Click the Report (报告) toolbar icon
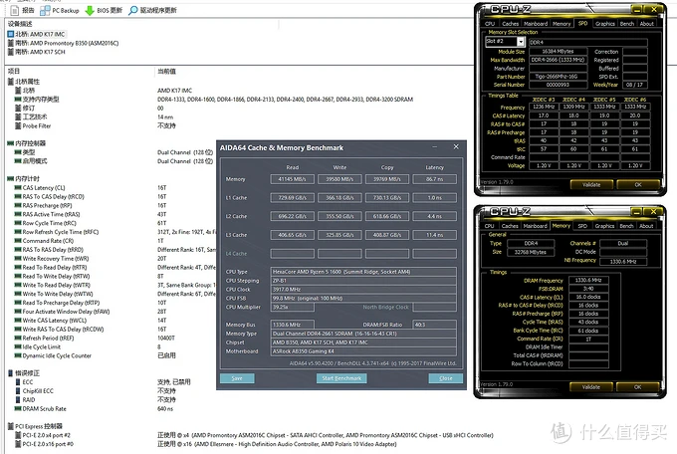The image size is (677, 454). 14,10
